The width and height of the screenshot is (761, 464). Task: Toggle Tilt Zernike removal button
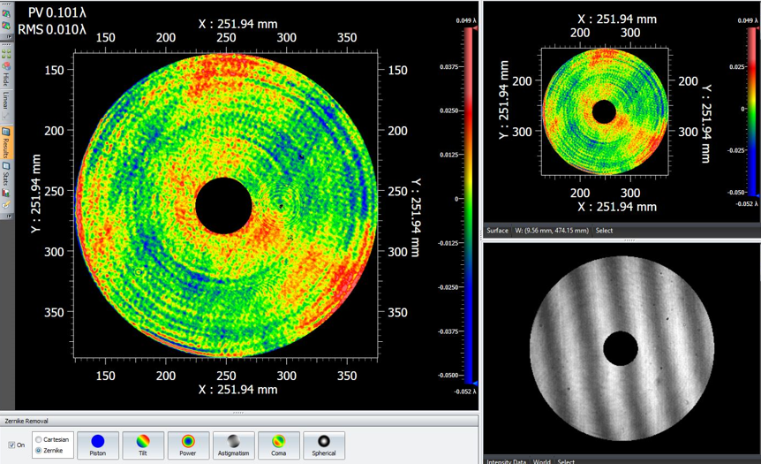tap(143, 445)
